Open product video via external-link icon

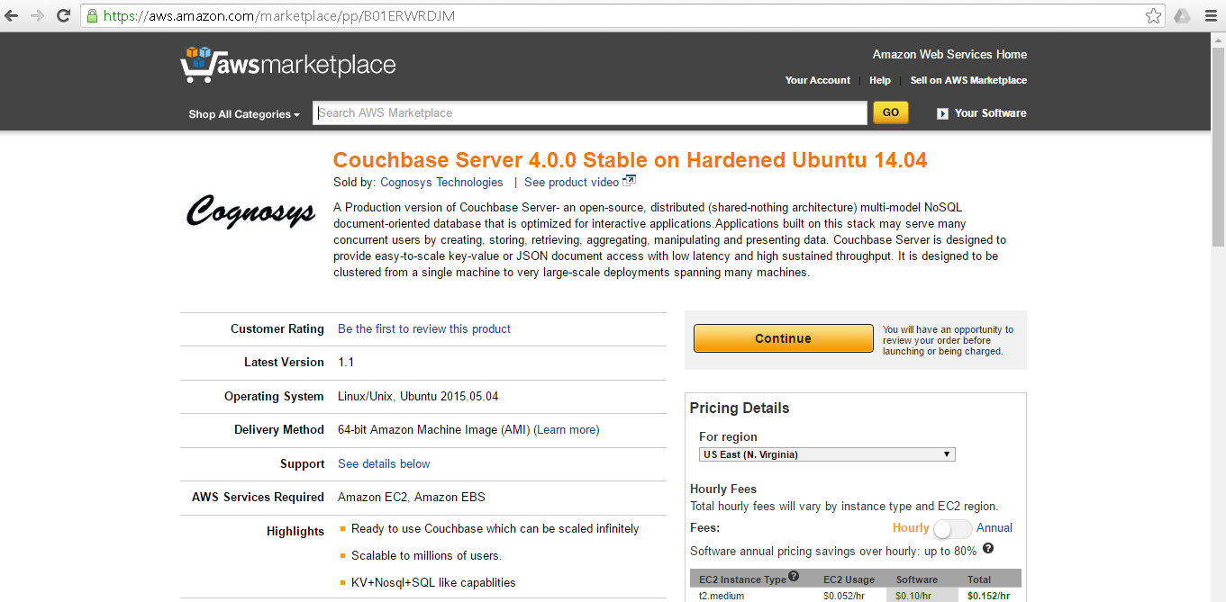pos(630,180)
